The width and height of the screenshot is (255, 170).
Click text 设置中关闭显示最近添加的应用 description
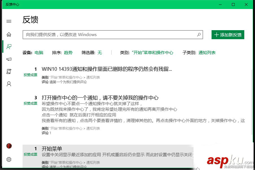pos(117,154)
